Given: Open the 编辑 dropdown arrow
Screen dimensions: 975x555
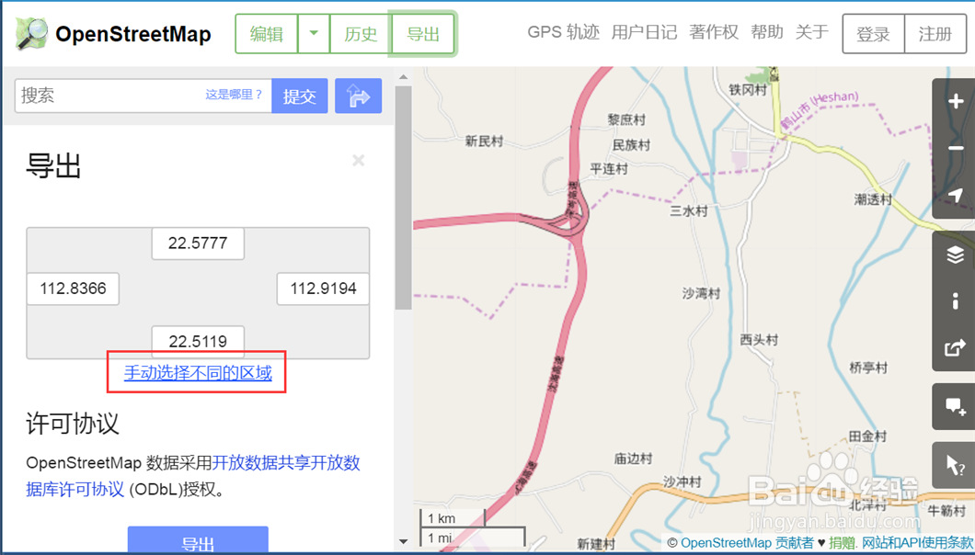Looking at the screenshot, I should tap(314, 34).
